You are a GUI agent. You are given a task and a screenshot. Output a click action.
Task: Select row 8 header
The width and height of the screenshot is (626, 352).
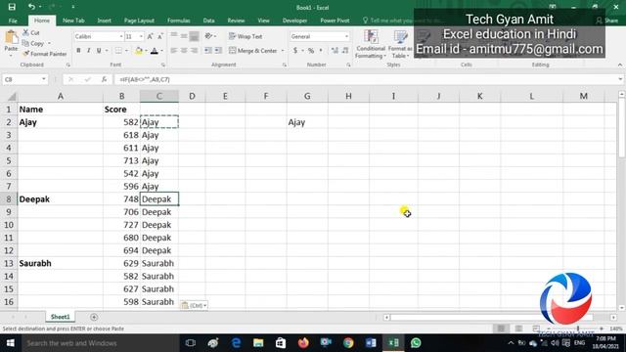(x=9, y=199)
